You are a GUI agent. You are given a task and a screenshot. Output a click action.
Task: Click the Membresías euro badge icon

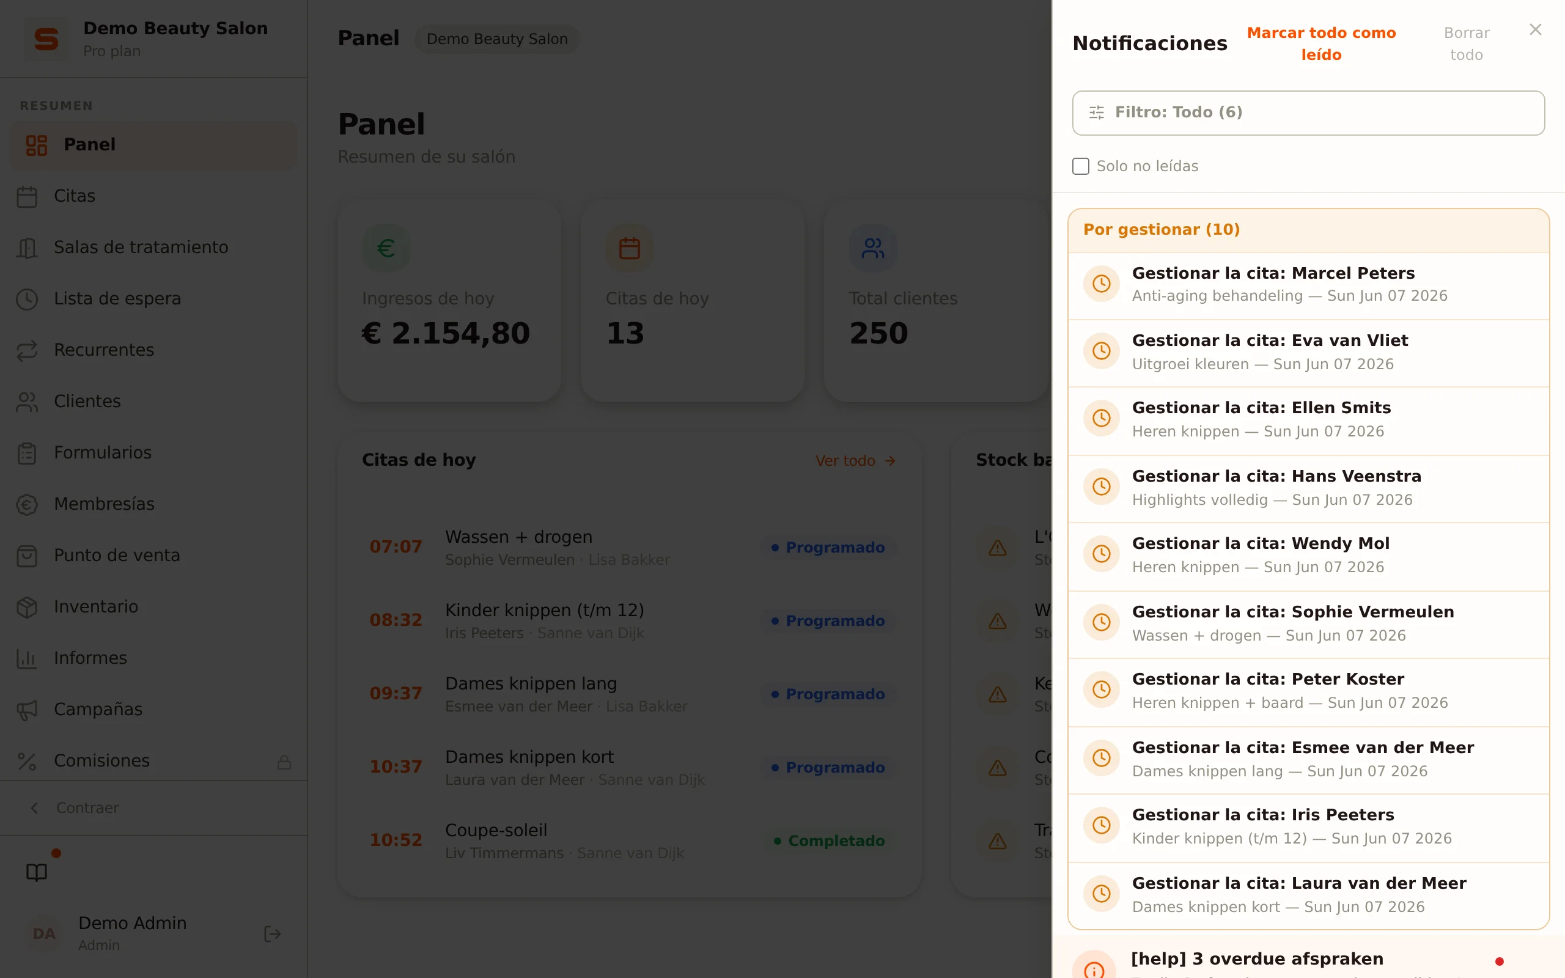27,504
